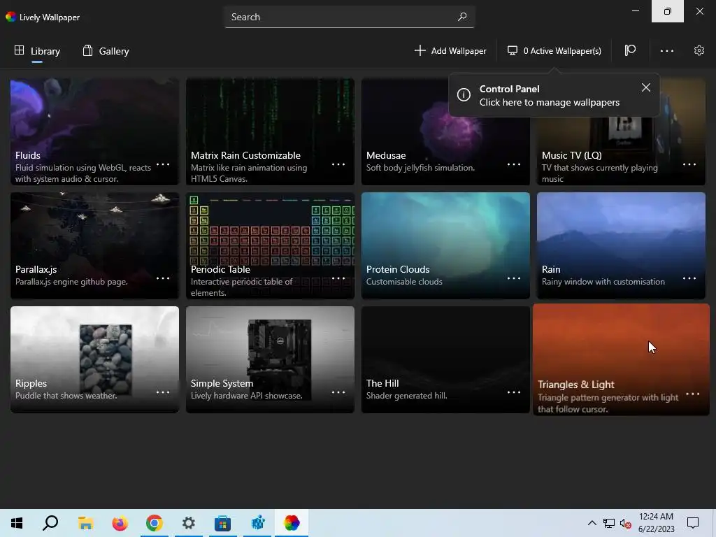Select the Periodic Table wallpaper
This screenshot has height=537, width=716.
point(270,245)
